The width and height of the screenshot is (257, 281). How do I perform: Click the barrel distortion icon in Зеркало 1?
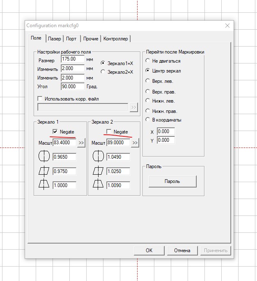point(43,157)
